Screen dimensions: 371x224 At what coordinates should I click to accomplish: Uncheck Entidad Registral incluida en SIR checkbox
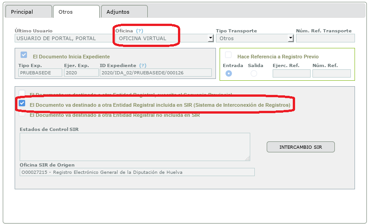tap(22, 103)
